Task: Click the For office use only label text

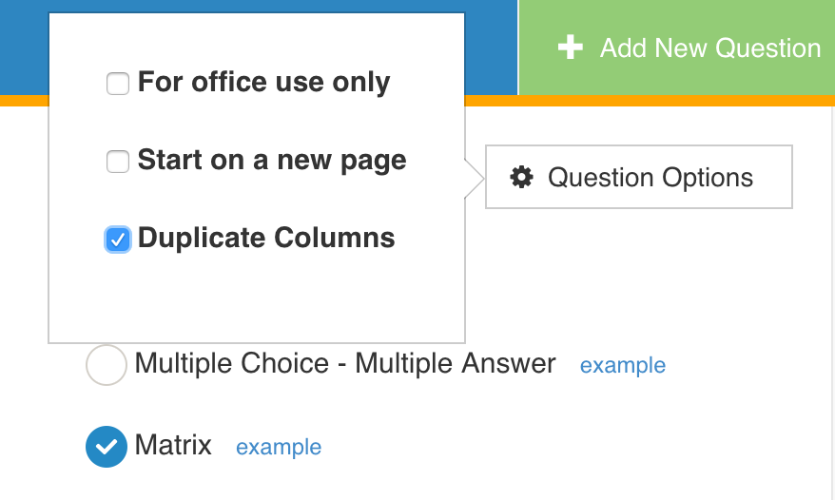Action: click(x=263, y=83)
